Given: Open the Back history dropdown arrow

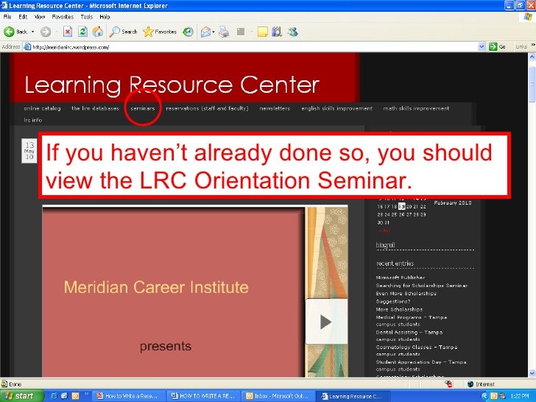Looking at the screenshot, I should [33, 32].
